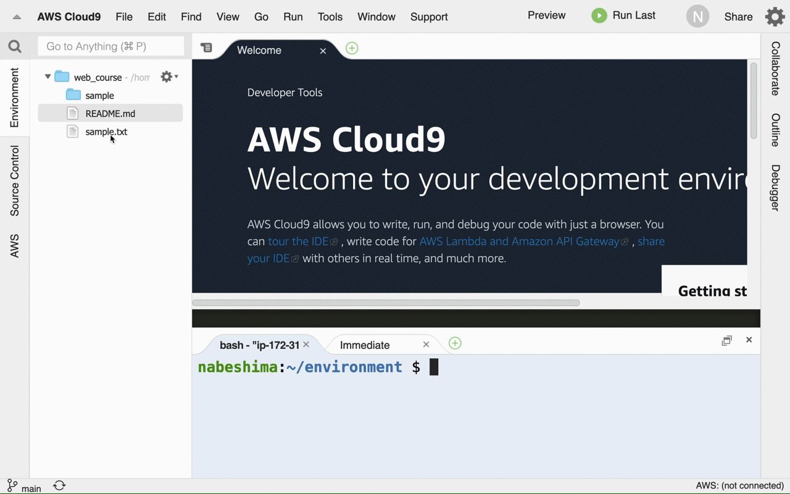
Task: Open the Edit menu
Action: click(157, 17)
